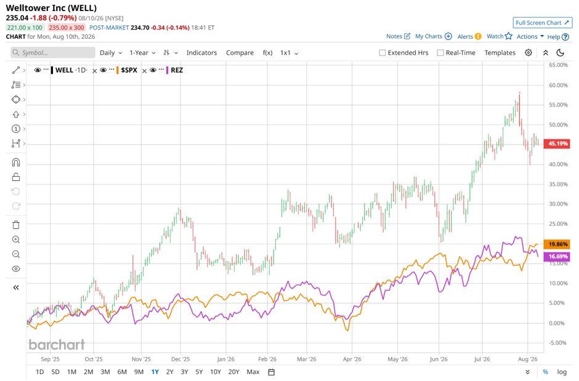
Task: Open the Templates menu
Action: 500,53
